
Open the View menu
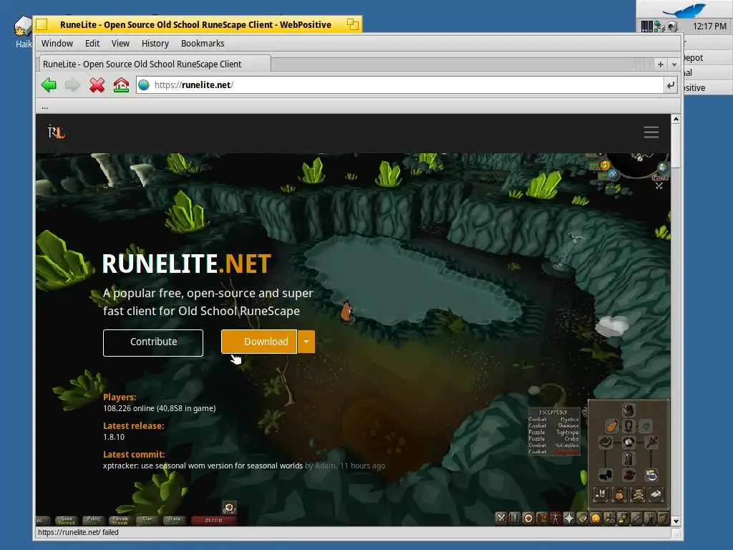[120, 44]
